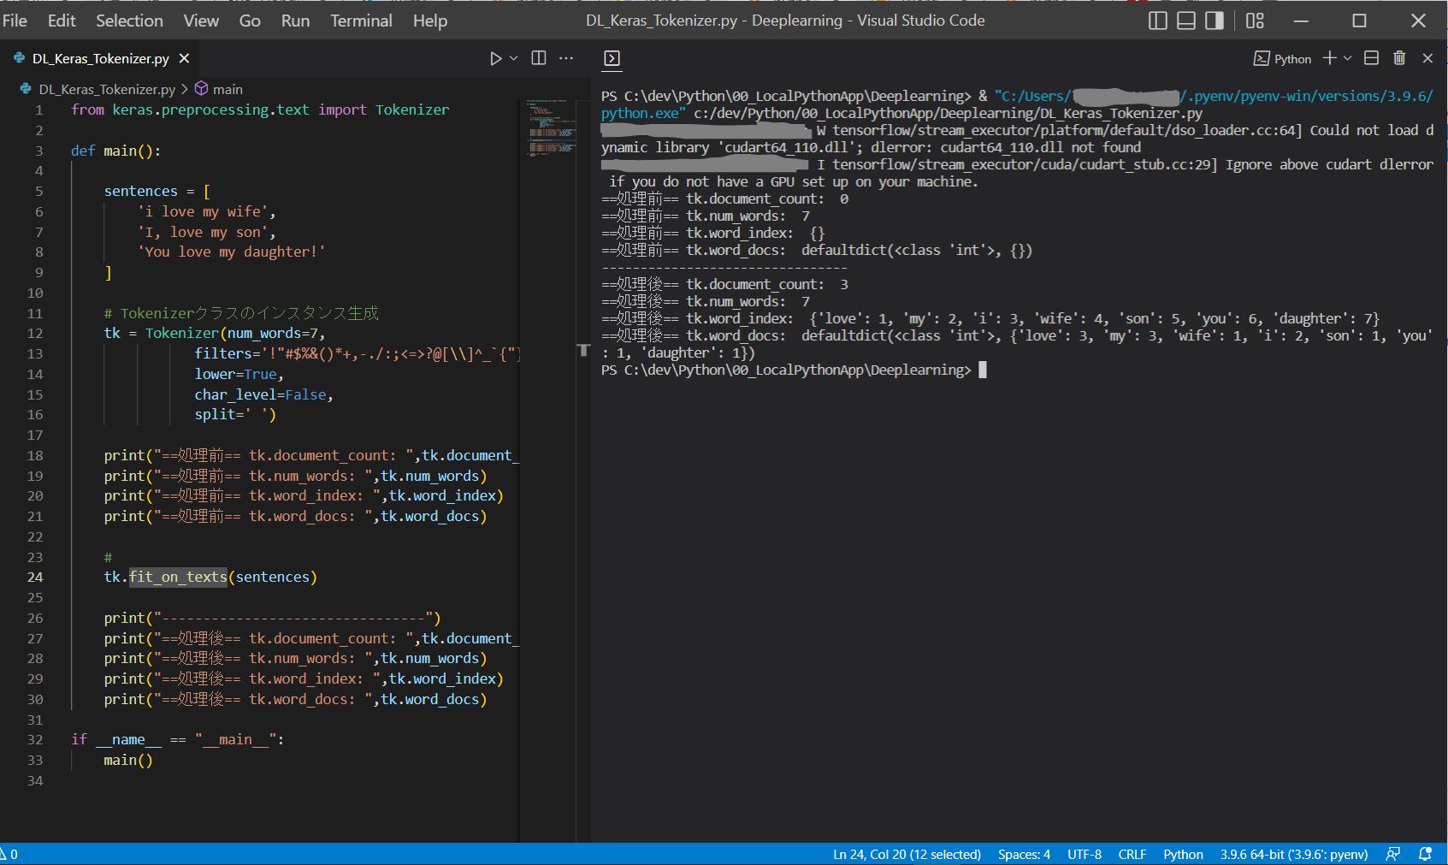This screenshot has height=865, width=1448.
Task: Select language mode Python in status bar
Action: [x=1183, y=854]
